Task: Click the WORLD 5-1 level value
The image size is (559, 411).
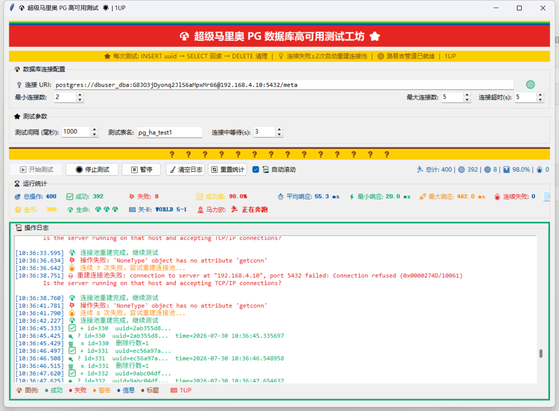Action: point(171,210)
